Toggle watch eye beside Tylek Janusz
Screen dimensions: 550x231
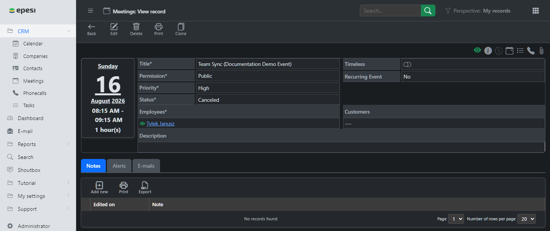click(142, 124)
